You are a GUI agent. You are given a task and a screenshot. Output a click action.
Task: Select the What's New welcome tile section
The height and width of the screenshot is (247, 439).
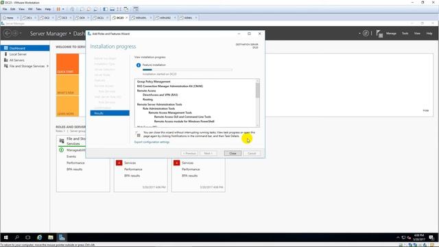(67, 85)
